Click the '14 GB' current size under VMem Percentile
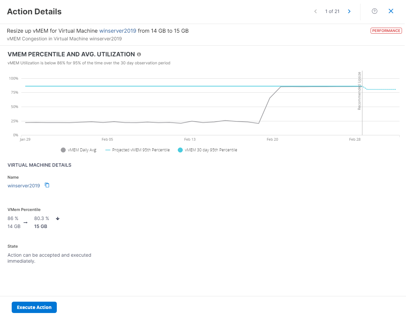Viewport: 406px width, 317px height. [x=14, y=226]
